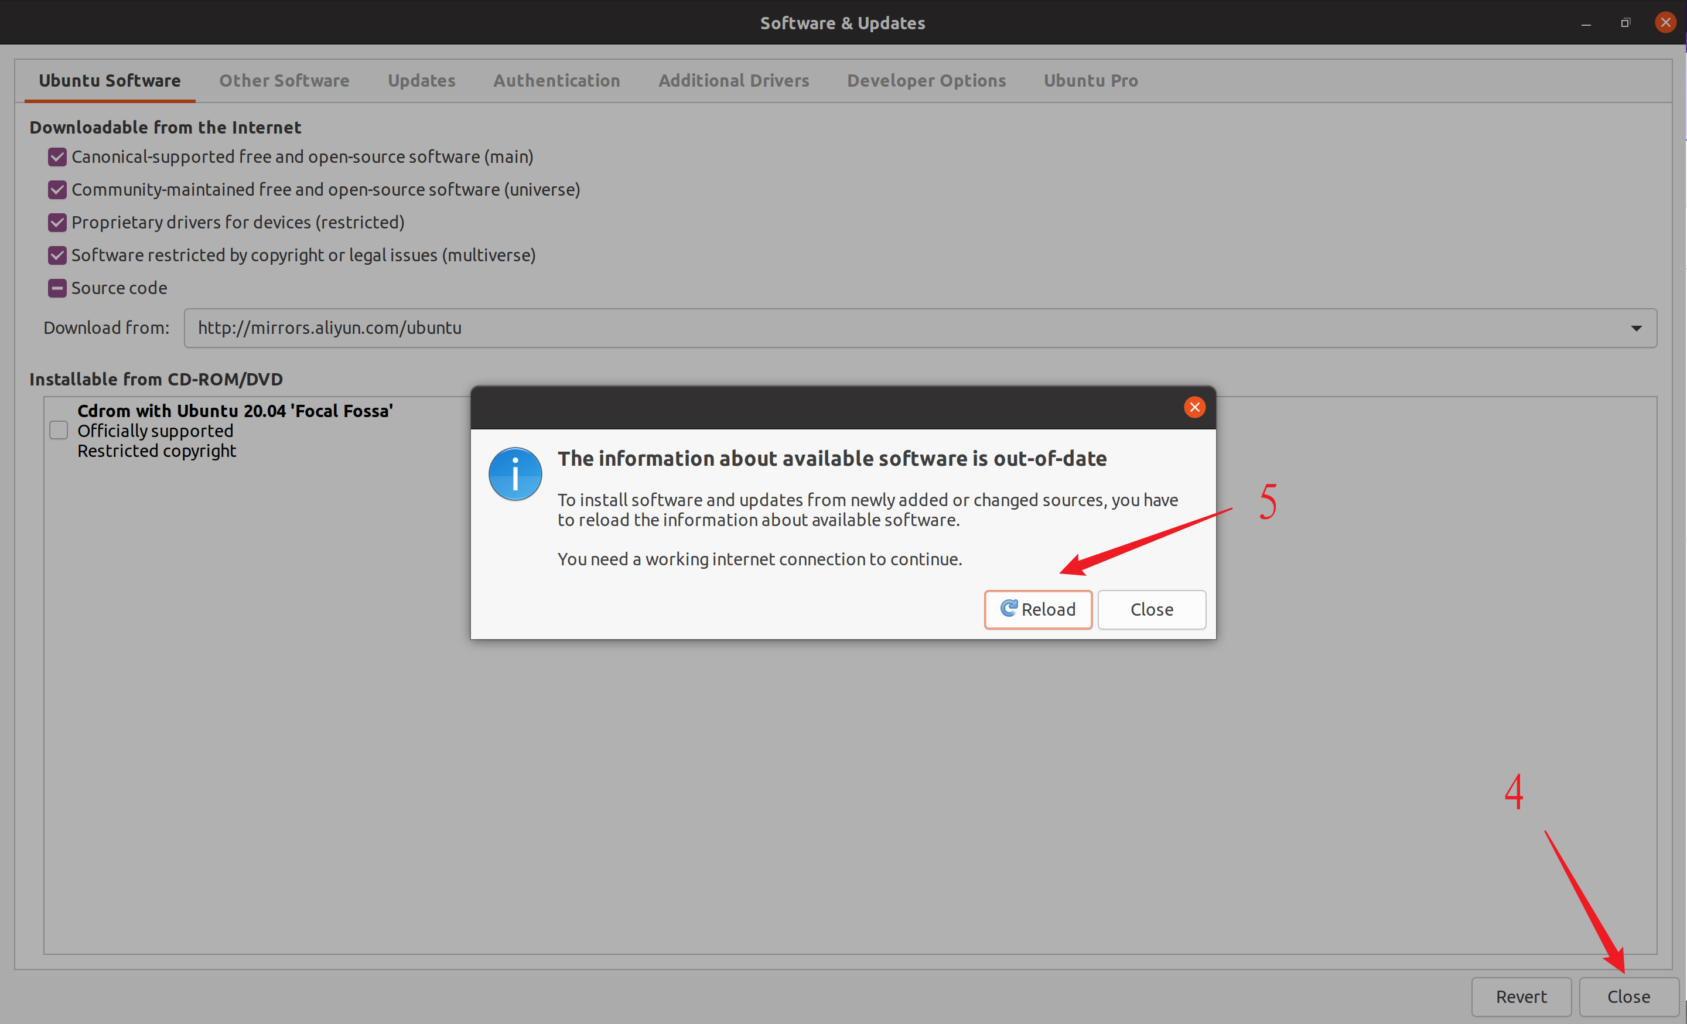Open the Other Software tab
This screenshot has width=1687, height=1024.
coord(282,80)
